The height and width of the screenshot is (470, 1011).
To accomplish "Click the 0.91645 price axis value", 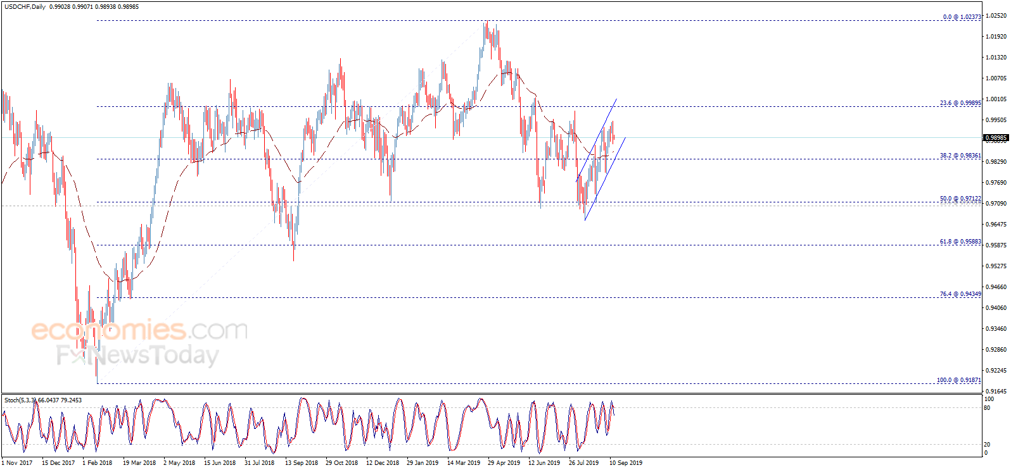I will coord(996,392).
